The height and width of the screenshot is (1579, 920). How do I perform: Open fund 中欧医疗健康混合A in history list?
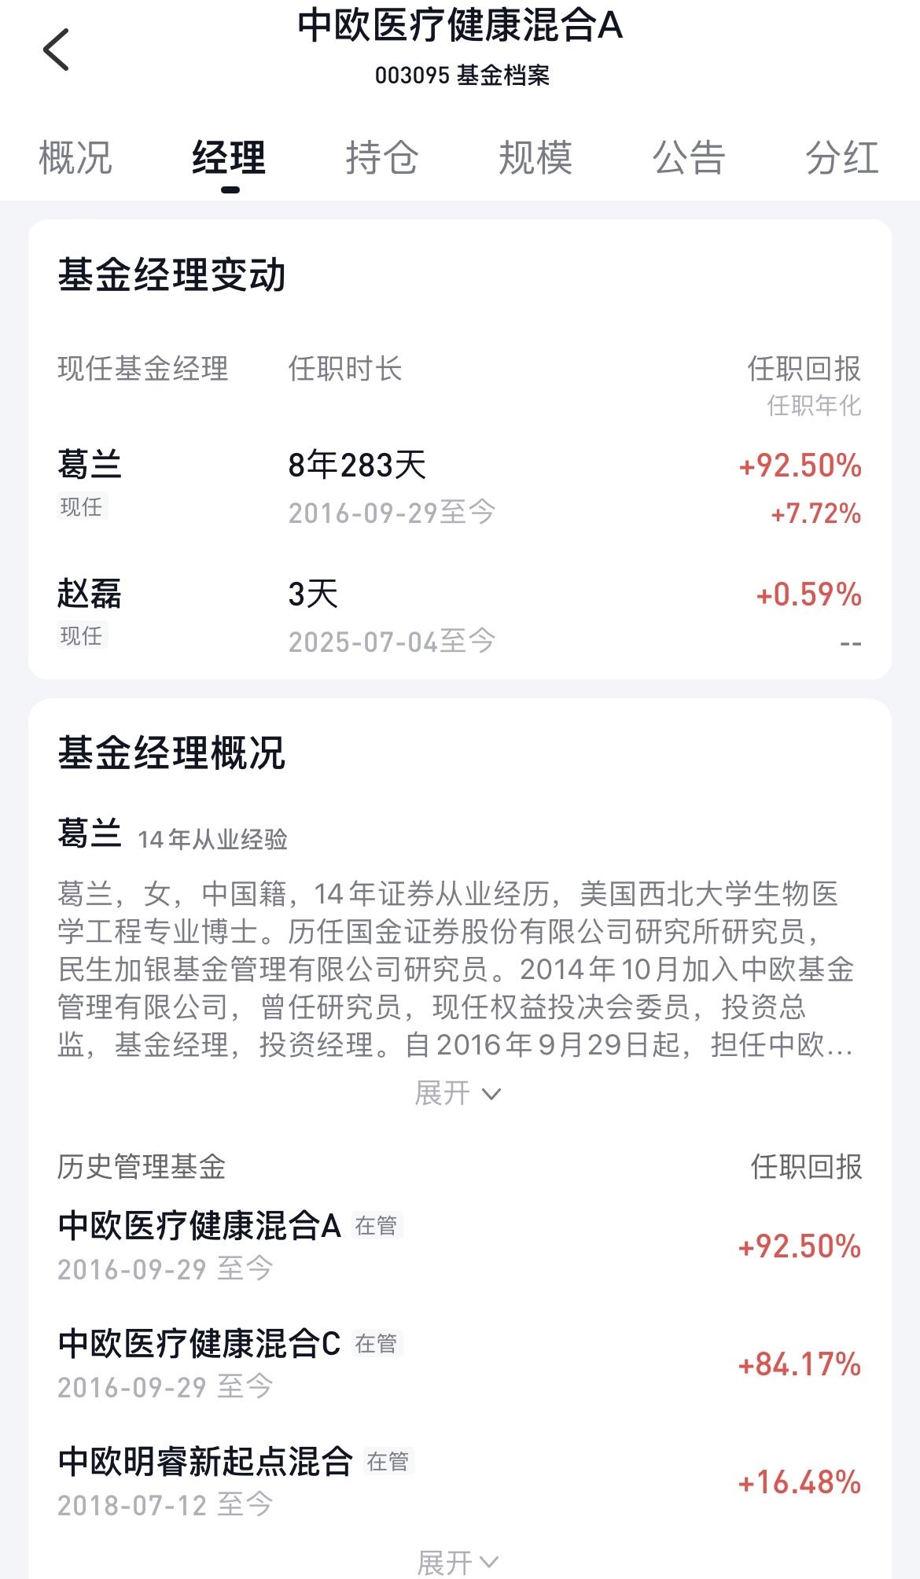pyautogui.click(x=460, y=1246)
